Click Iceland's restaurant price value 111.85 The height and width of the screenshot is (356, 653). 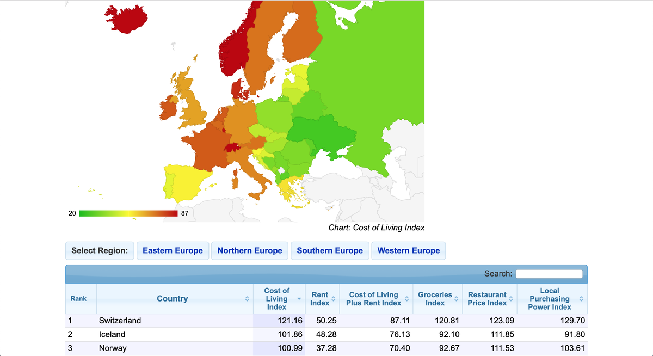[x=501, y=334]
